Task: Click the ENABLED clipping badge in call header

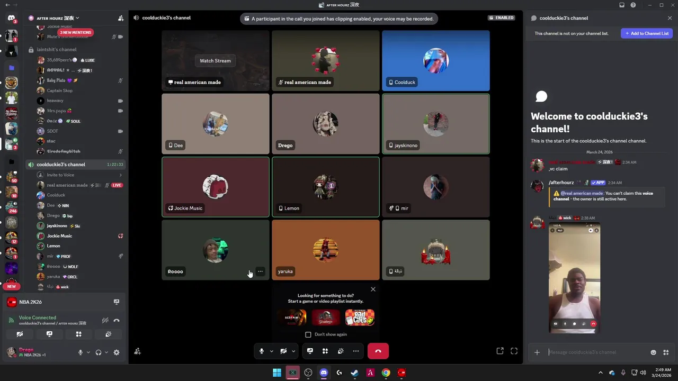Action: click(502, 17)
